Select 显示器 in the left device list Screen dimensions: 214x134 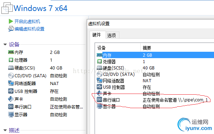coord(21,115)
